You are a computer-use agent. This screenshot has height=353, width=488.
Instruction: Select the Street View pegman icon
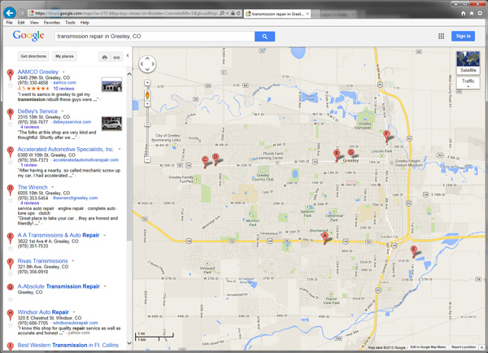click(x=147, y=95)
